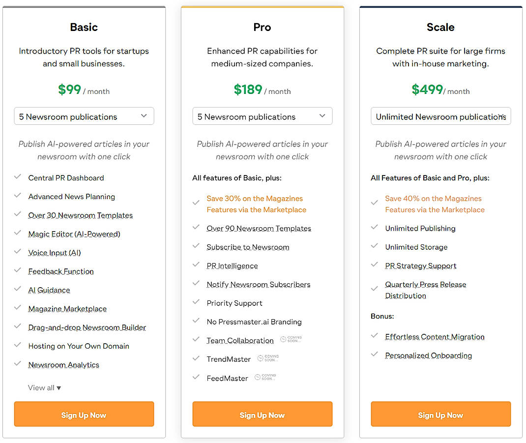This screenshot has height=443, width=526.
Task: Open the Magic Editor (AI-Powered) link
Action: point(74,234)
